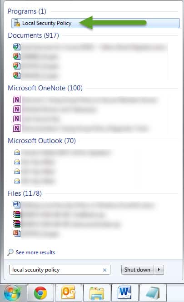
Task: Open Windows Explorer from the taskbar
Action: click(x=96, y=293)
